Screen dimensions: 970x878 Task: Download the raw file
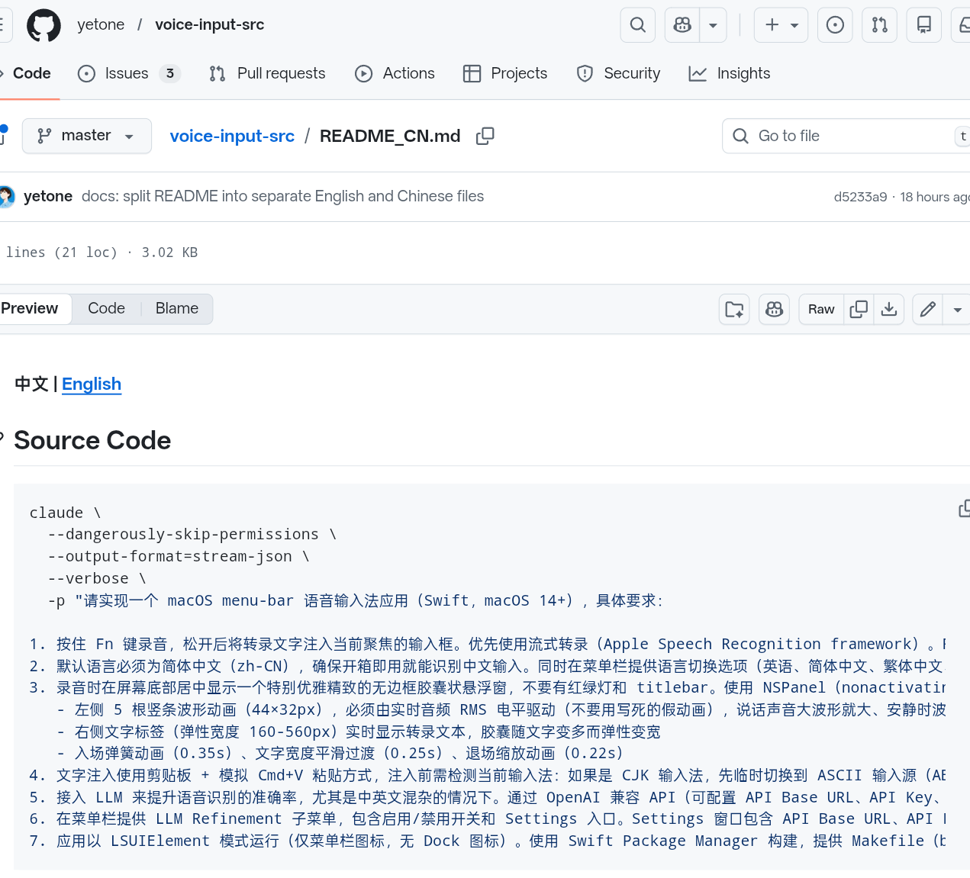(889, 309)
